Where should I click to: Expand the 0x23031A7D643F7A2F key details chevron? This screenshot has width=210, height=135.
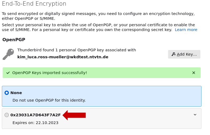click(x=195, y=115)
